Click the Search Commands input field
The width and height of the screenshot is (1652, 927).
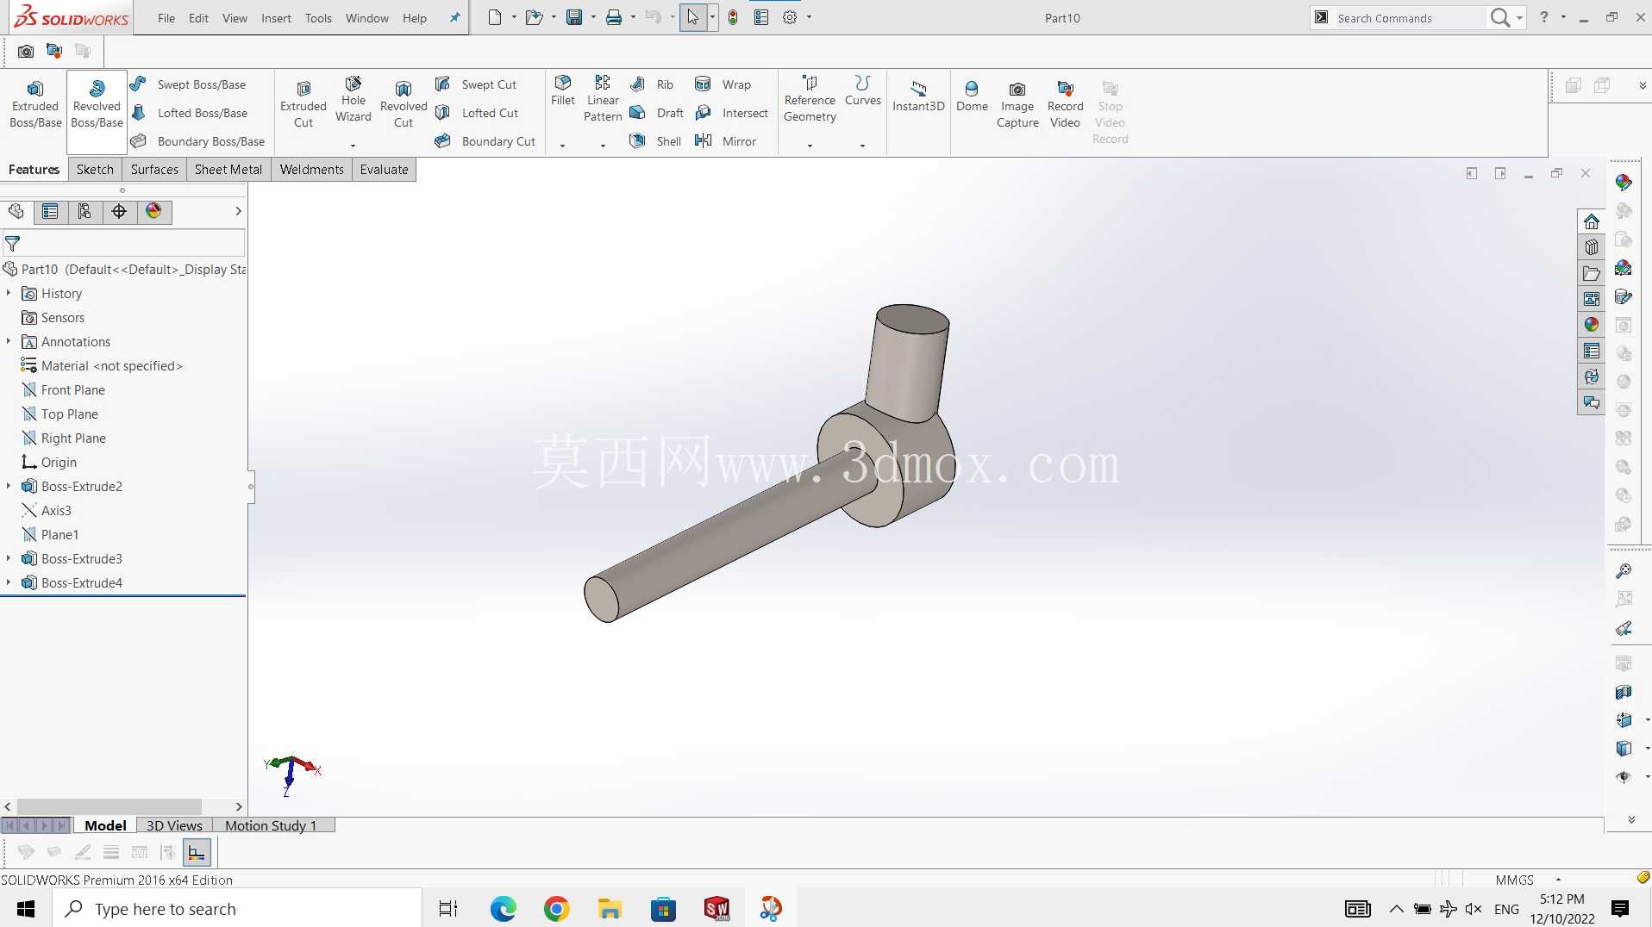pyautogui.click(x=1409, y=18)
